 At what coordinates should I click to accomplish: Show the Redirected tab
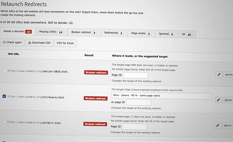tap(114, 33)
